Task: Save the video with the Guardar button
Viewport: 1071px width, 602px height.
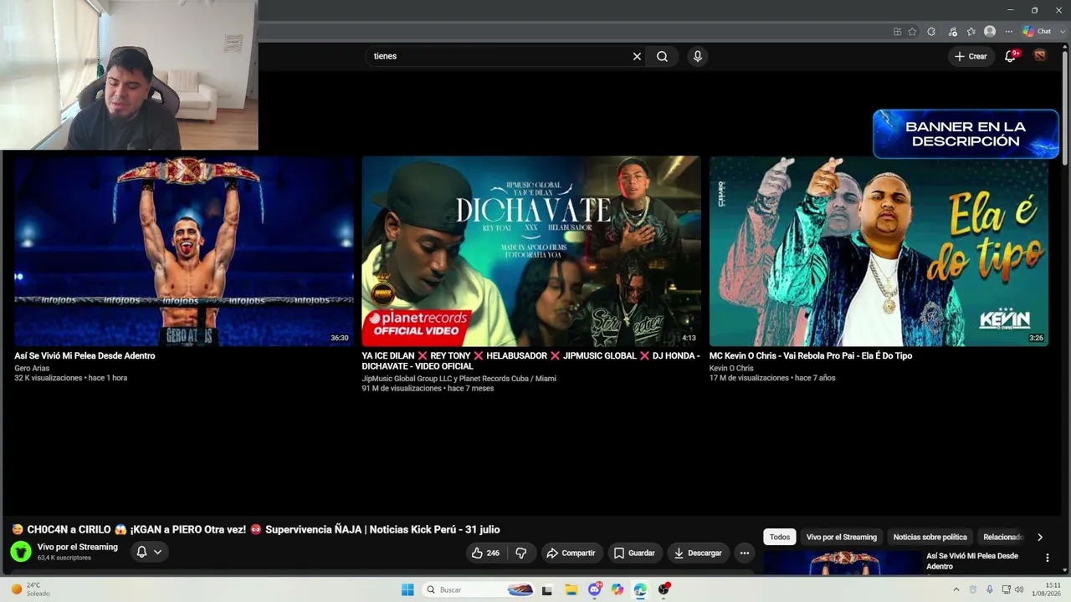Action: tap(634, 553)
